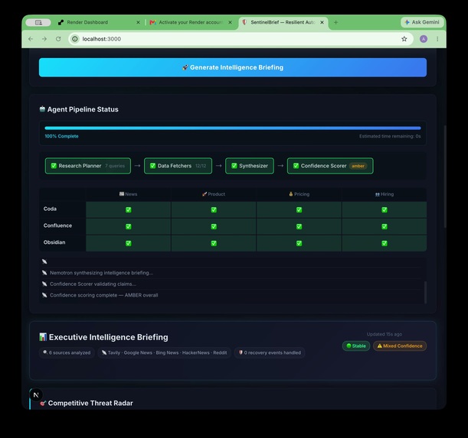The width and height of the screenshot is (468, 438).
Task: Click Confluence Pricing checkmark
Action: point(299,226)
